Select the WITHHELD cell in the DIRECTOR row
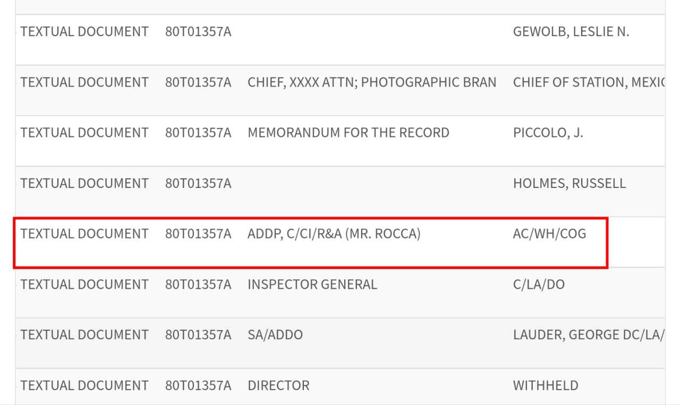This screenshot has width=680, height=405. point(545,386)
